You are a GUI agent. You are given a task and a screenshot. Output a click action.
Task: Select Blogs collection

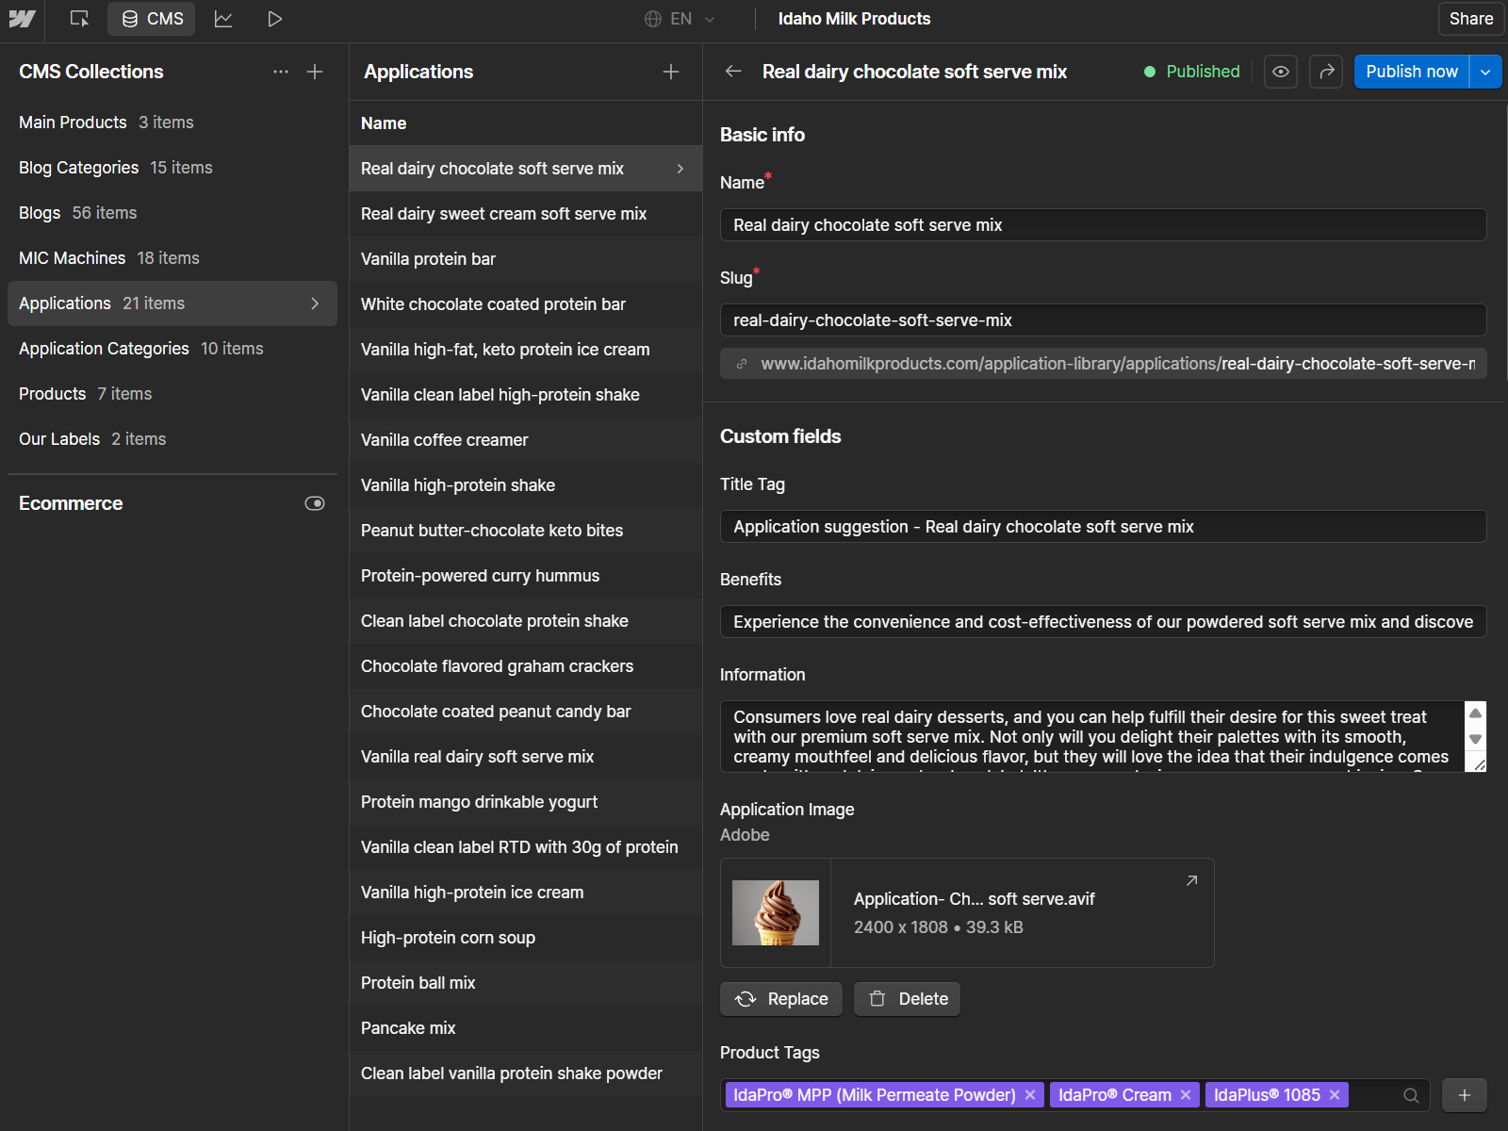point(172,213)
